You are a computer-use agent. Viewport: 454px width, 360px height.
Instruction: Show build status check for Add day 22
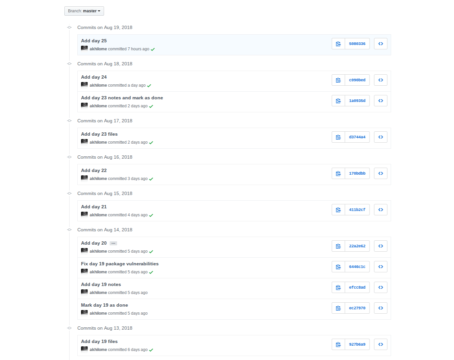click(151, 179)
